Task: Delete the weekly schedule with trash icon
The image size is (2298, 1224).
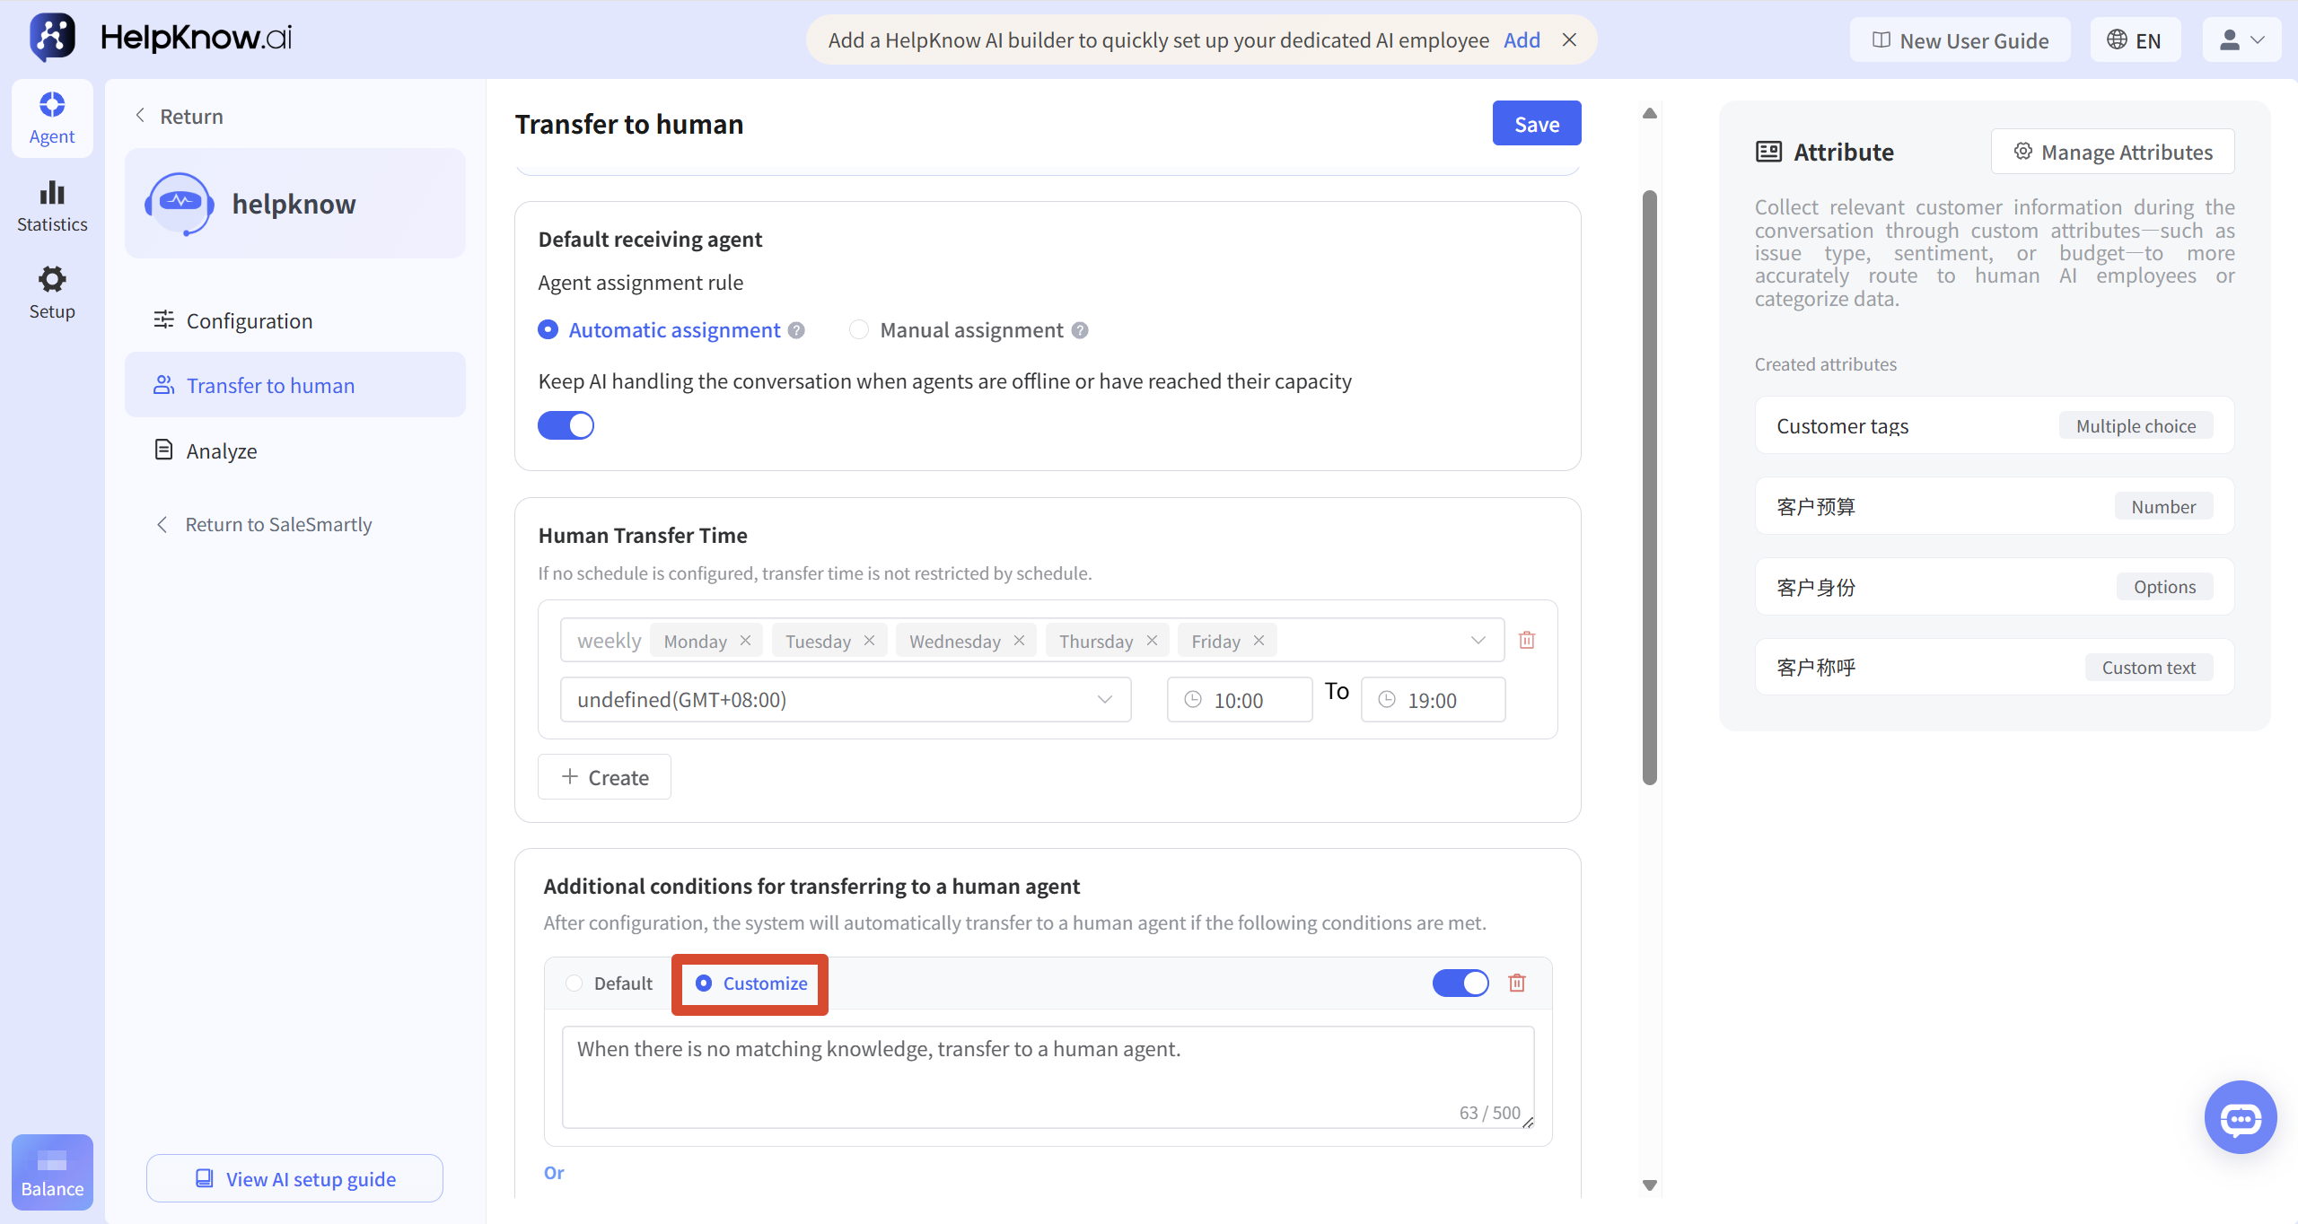Action: (1527, 640)
